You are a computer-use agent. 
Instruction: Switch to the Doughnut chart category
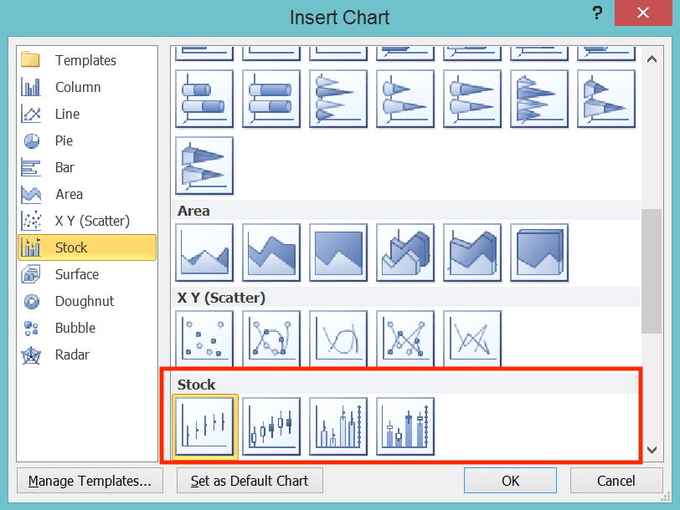point(87,301)
